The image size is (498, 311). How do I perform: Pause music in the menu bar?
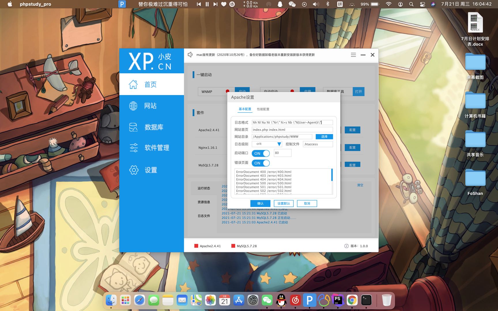point(207,4)
